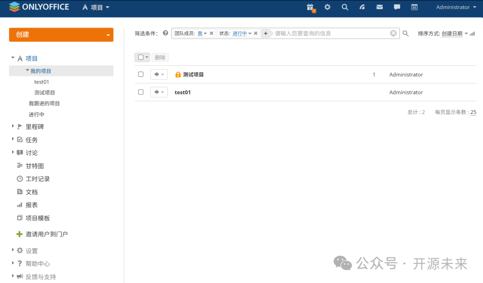Check the checkbox for 测试项目 row

tap(140, 74)
